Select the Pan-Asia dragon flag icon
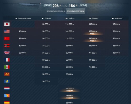Screen dimensions: 131x104 (7, 74)
